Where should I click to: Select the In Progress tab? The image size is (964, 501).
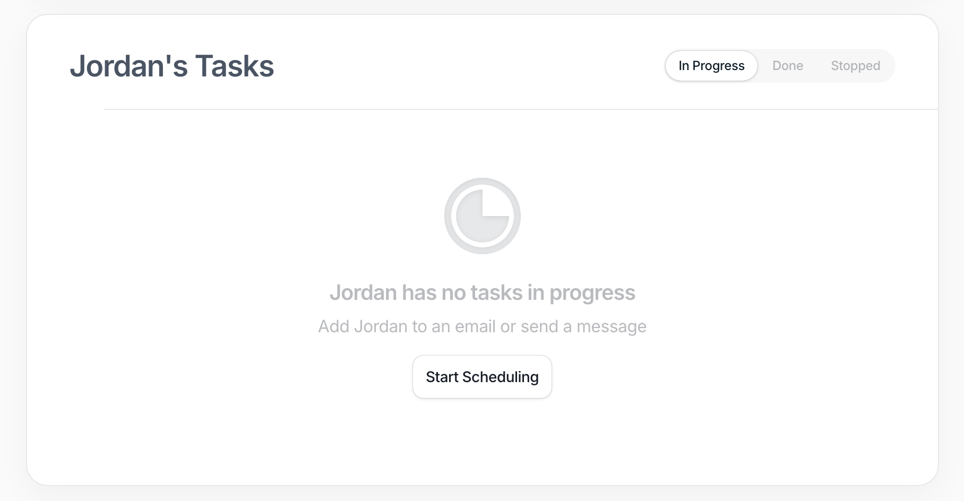pos(711,66)
